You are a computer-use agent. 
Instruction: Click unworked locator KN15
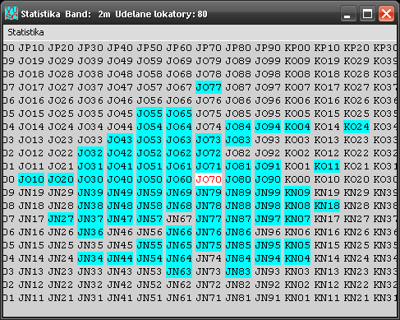click(327, 245)
